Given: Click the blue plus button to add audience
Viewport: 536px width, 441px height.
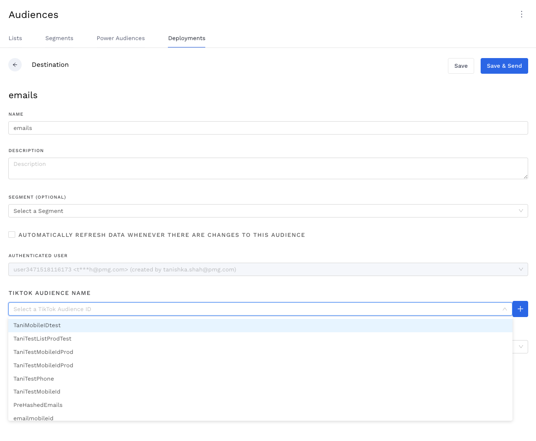Looking at the screenshot, I should pyautogui.click(x=520, y=309).
